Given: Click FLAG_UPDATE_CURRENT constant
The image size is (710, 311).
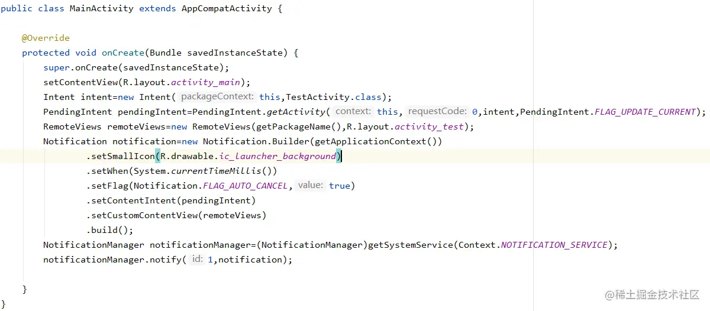Looking at the screenshot, I should tap(646, 112).
